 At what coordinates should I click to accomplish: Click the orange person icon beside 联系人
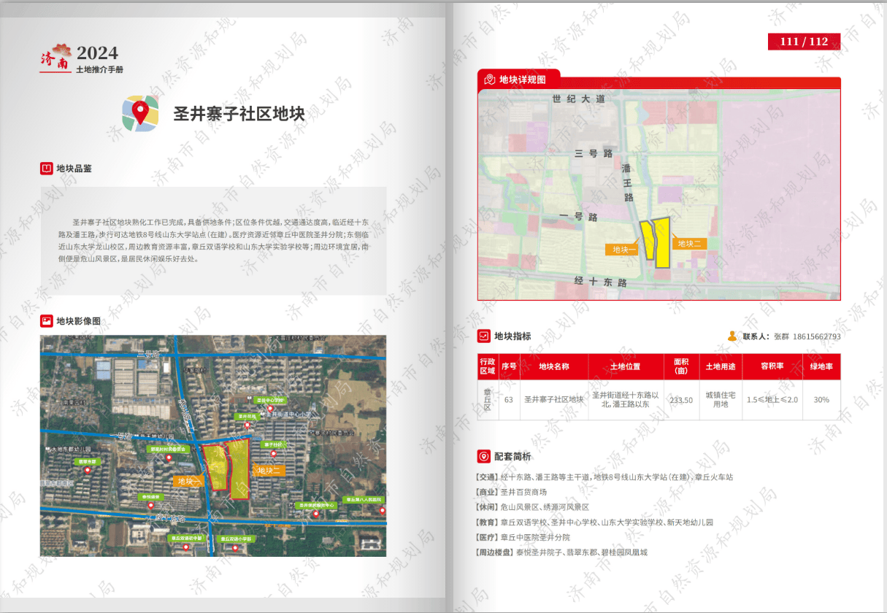[x=732, y=336]
